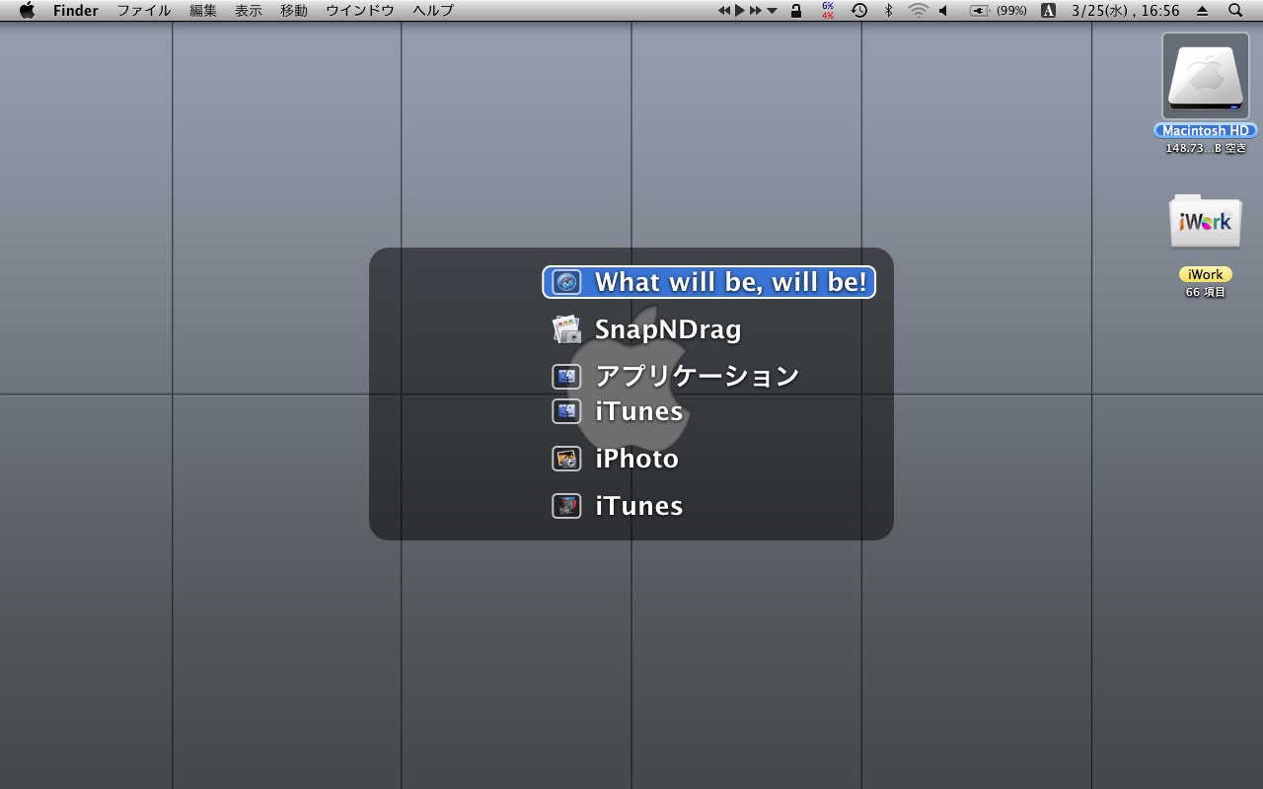1263x789 pixels.
Task: Open the input source "A" menu
Action: click(1048, 10)
